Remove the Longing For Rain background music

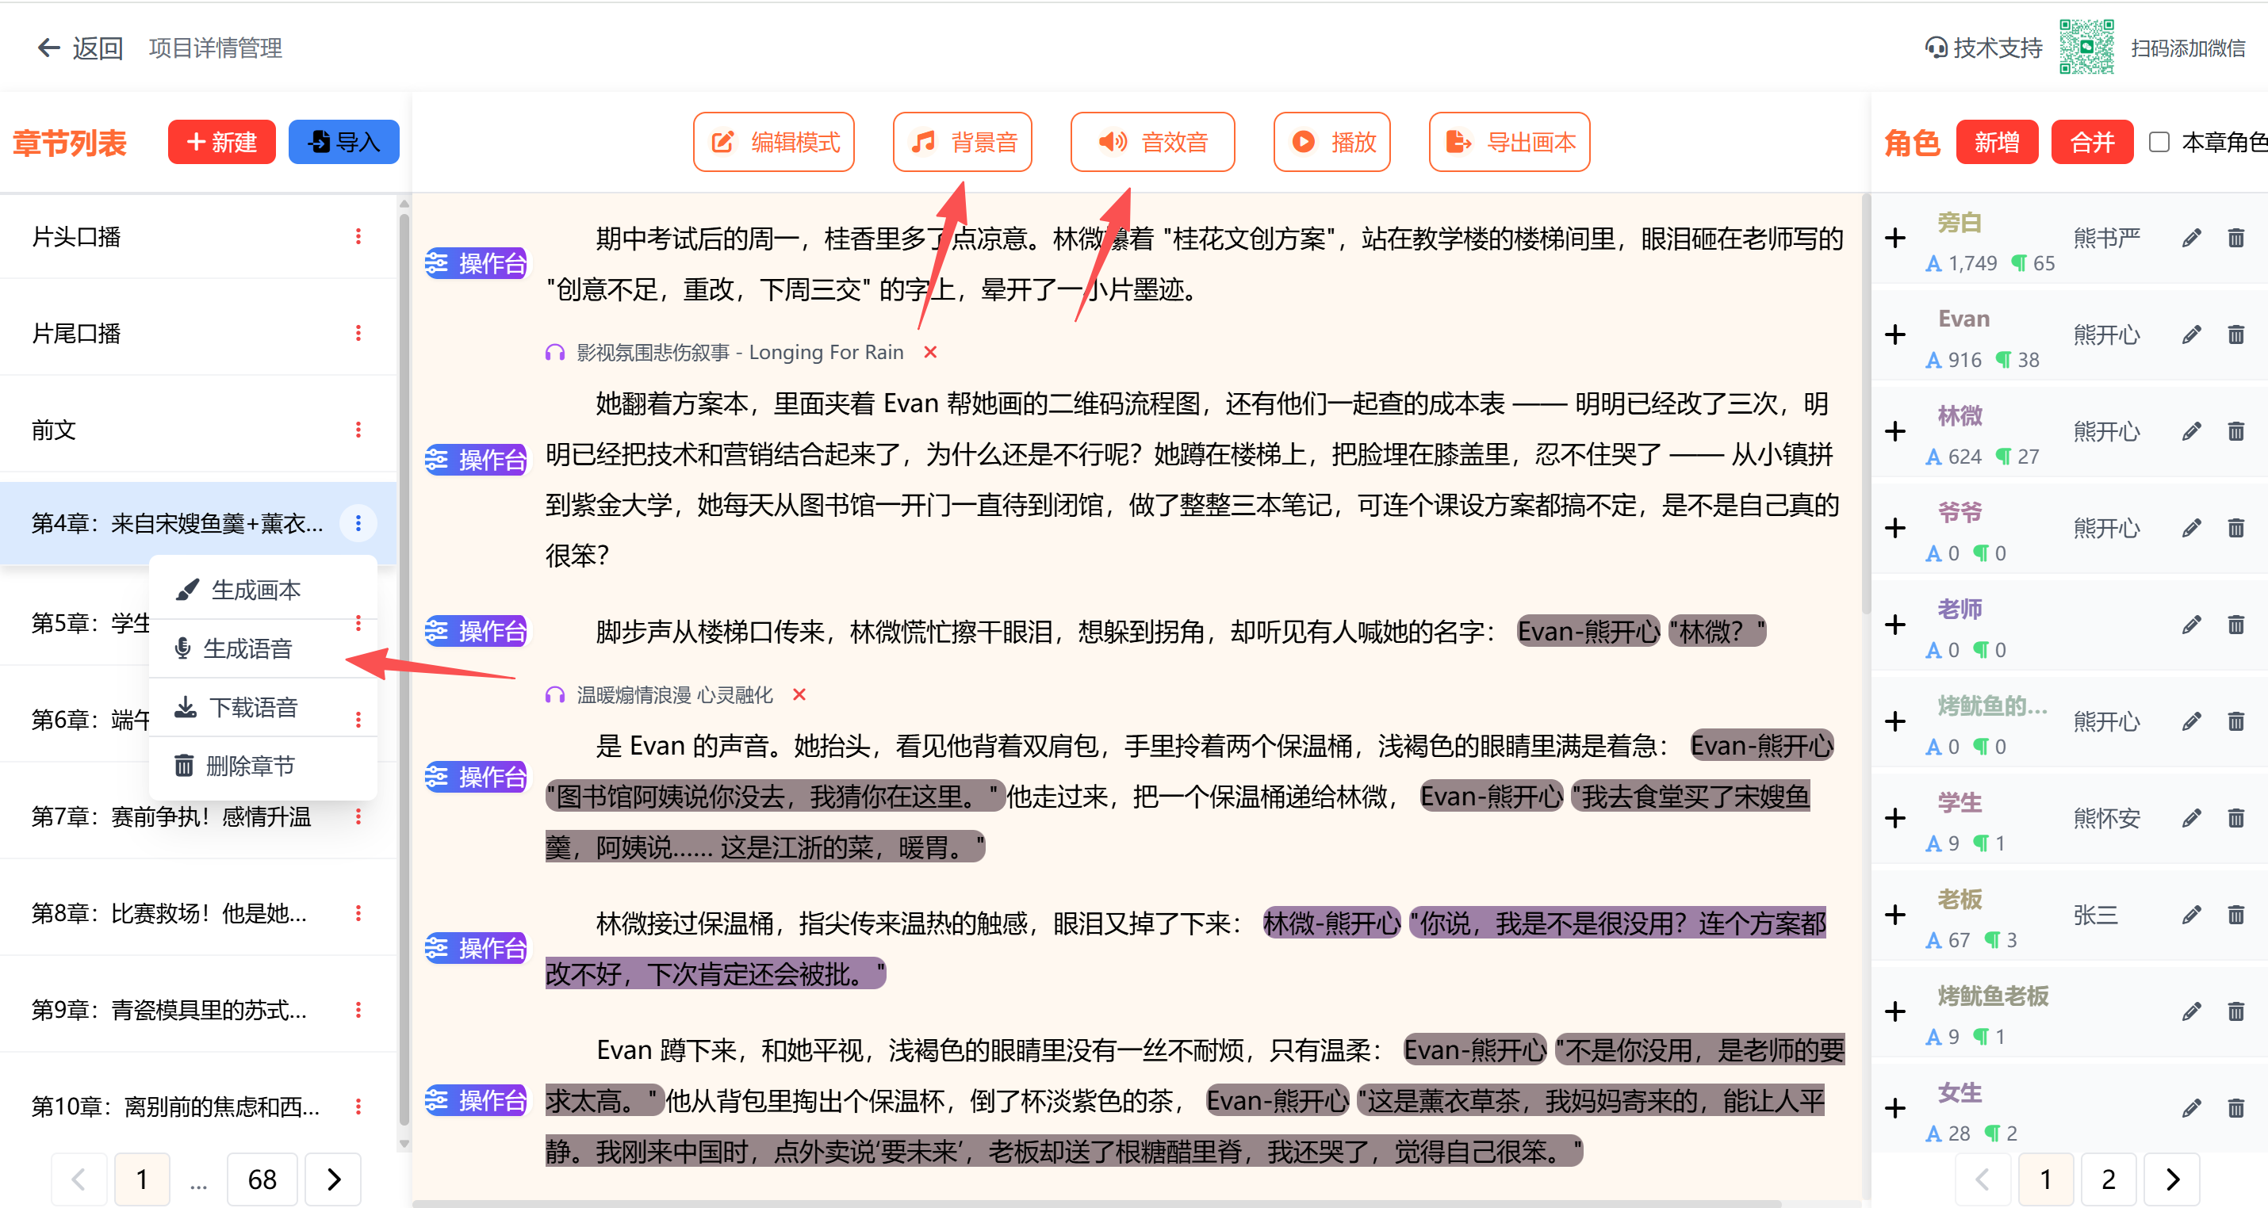click(x=929, y=353)
